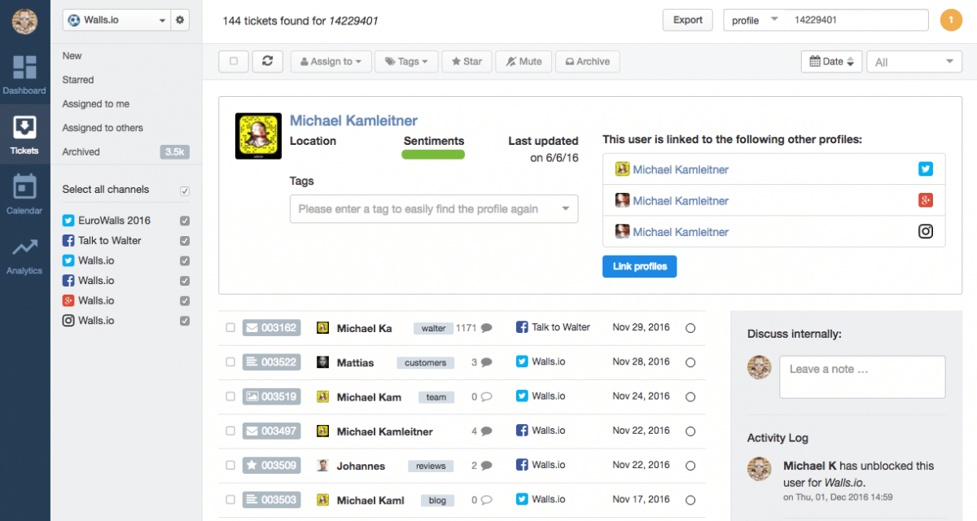This screenshot has height=521, width=977.
Task: Export the found tickets
Action: coord(688,20)
